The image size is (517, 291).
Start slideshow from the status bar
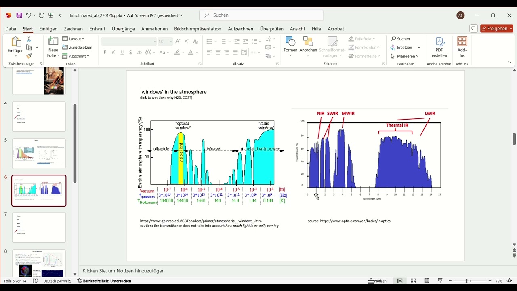point(440,281)
